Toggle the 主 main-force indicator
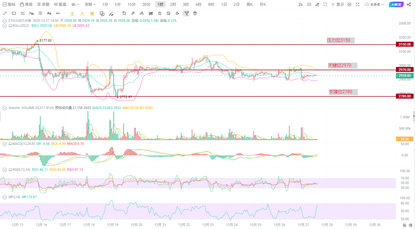The image size is (415, 229). [x=72, y=14]
